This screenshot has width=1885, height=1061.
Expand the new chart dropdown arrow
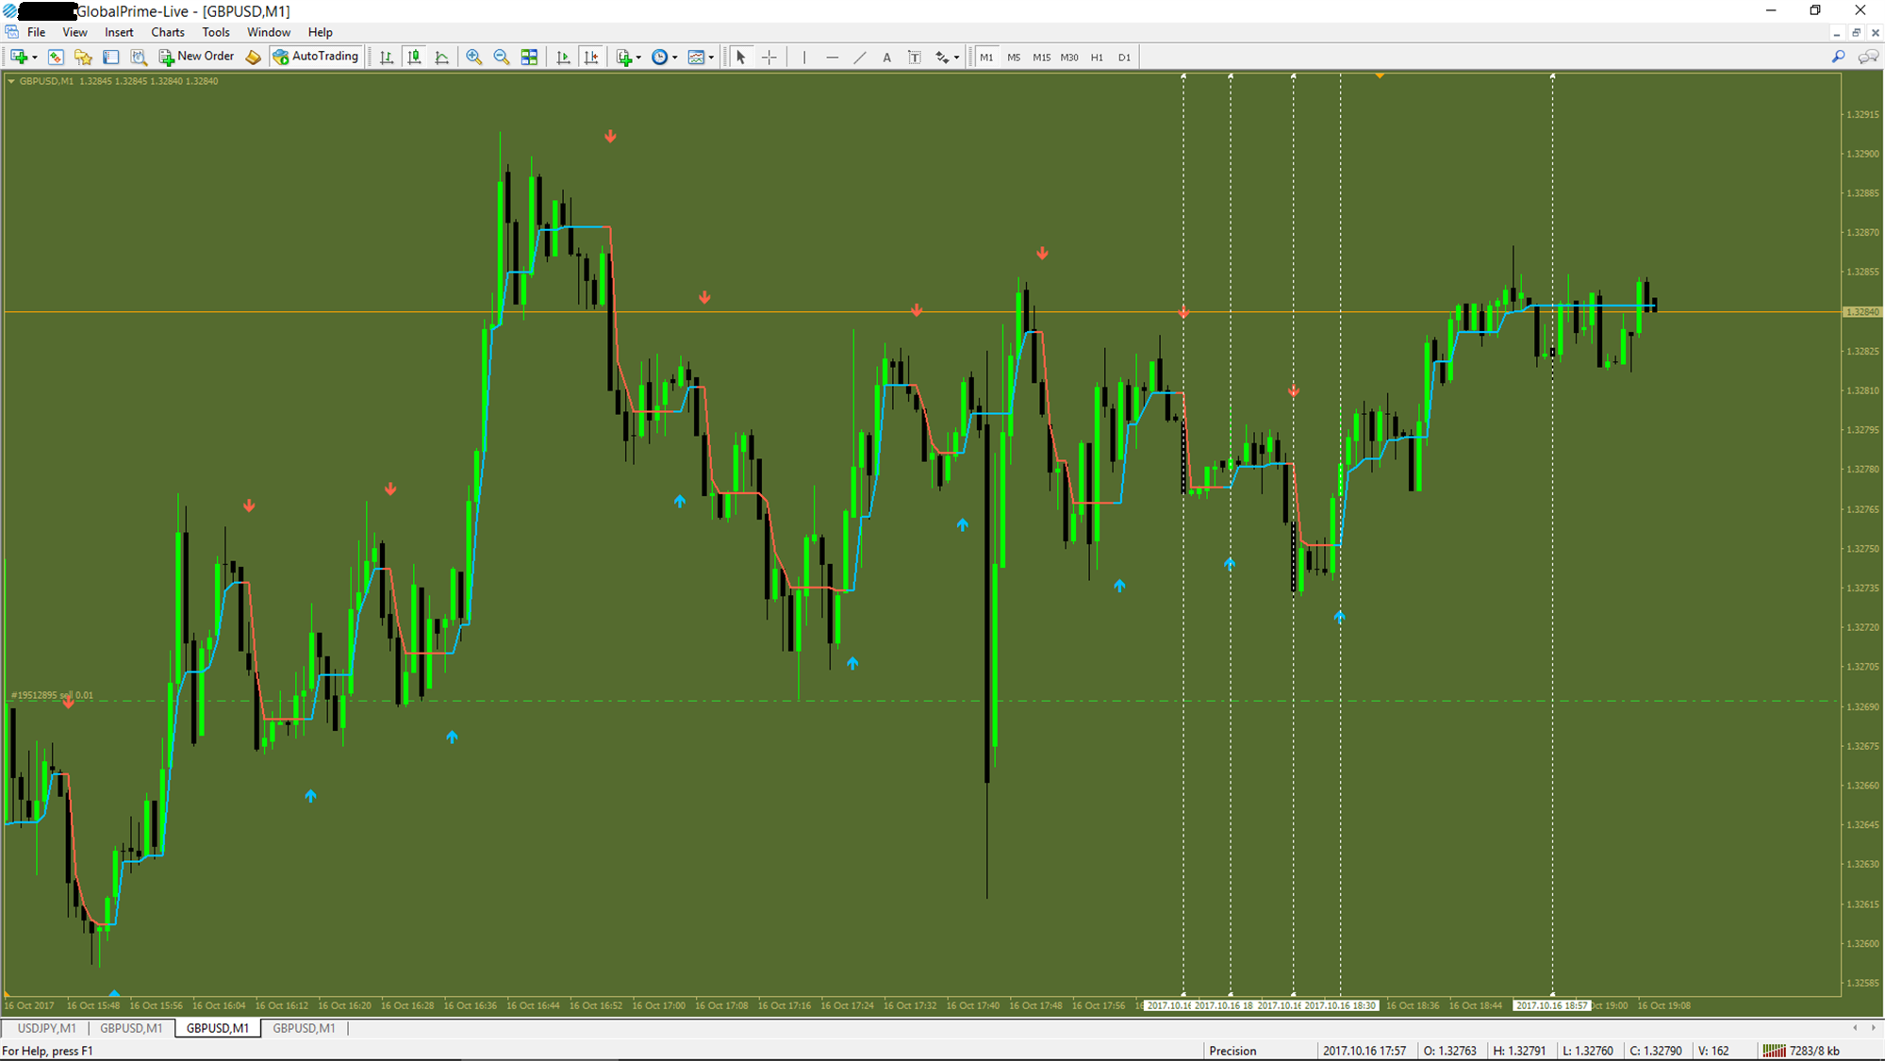(x=35, y=58)
